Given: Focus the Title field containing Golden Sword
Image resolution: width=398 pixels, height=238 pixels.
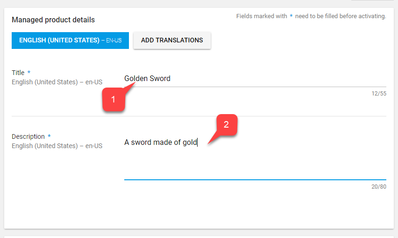Looking at the screenshot, I should point(255,79).
